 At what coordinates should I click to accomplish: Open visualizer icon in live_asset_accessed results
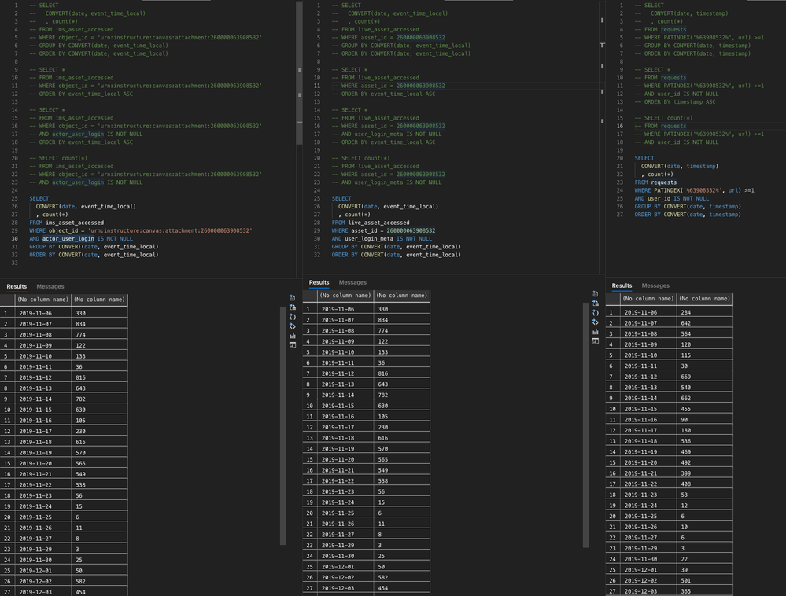pos(595,341)
